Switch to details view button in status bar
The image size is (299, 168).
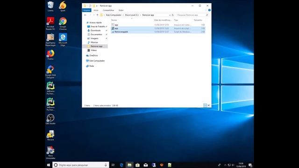click(205, 105)
